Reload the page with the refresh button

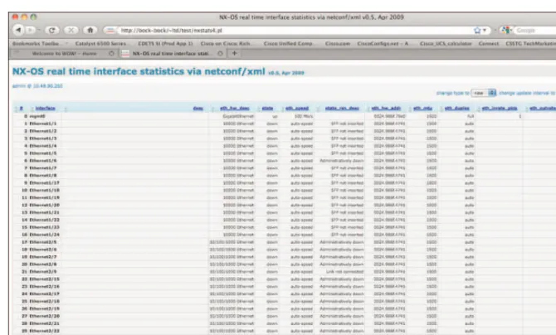51,30
